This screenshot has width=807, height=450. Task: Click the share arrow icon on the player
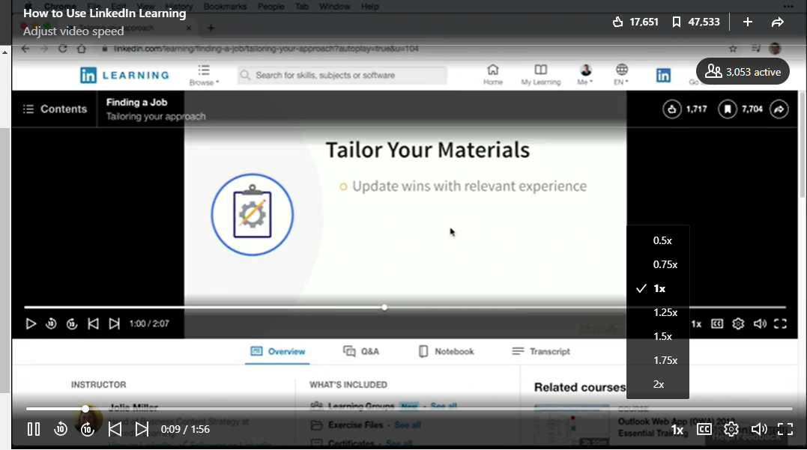coord(779,109)
